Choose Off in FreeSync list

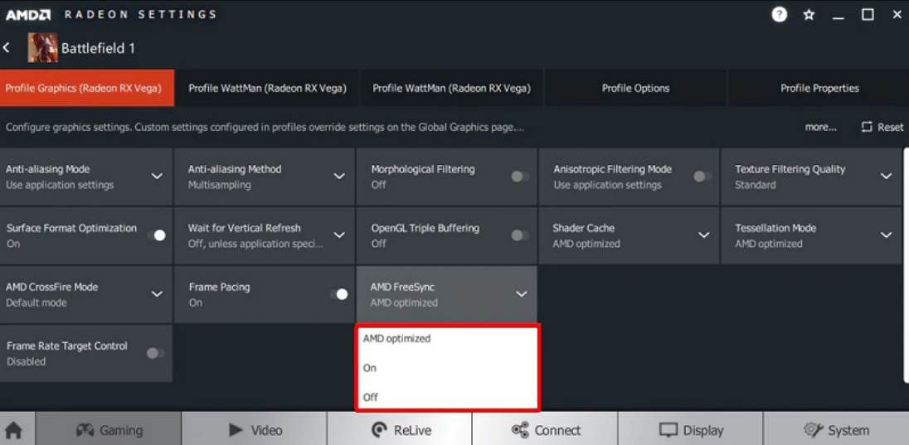448,397
